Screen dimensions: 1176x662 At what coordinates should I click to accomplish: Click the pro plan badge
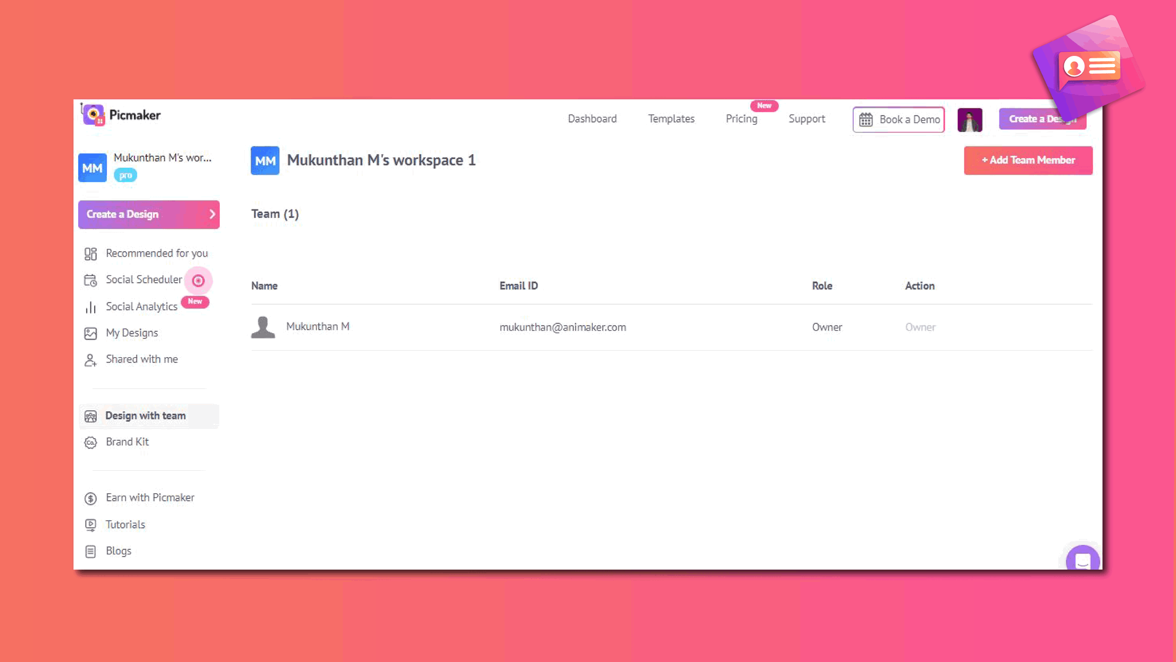[x=125, y=175]
